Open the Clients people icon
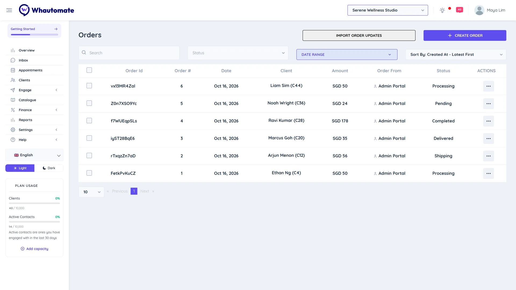The image size is (516, 290). [x=13, y=80]
